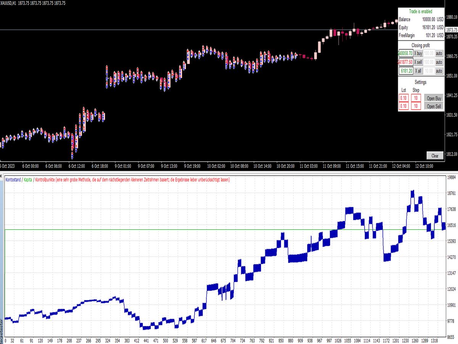The image size is (458, 344).
Task: Enable auto close for buy profit
Action: 439,54
